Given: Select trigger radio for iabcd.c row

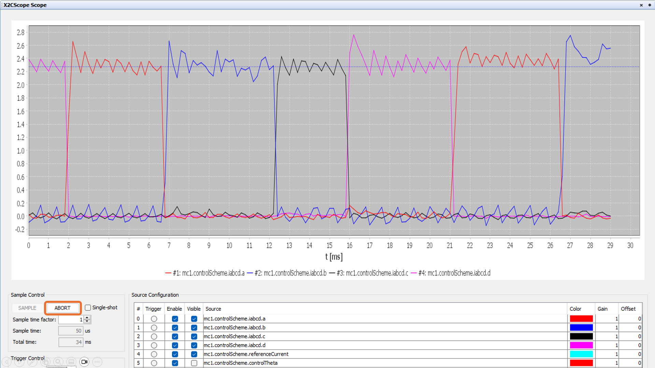Looking at the screenshot, I should 154,337.
